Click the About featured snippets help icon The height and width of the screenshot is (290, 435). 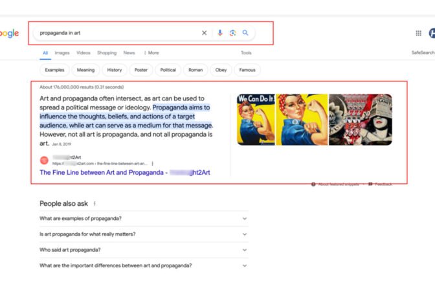pos(313,184)
